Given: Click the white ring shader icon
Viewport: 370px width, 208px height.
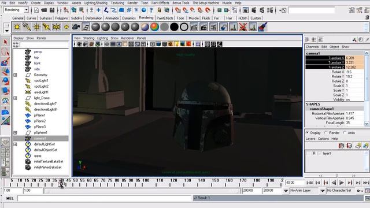Looking at the screenshot, I should point(184,27).
